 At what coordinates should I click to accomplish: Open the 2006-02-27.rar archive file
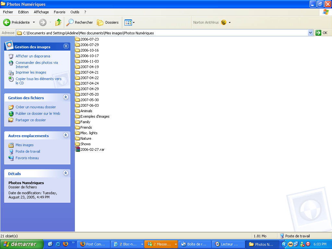(x=92, y=149)
